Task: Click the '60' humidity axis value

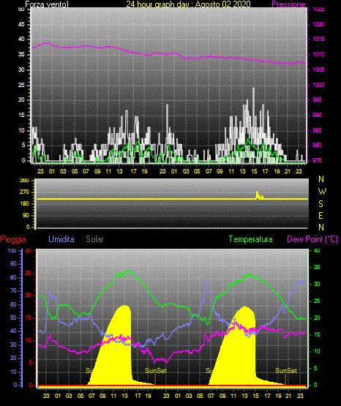Action: pos(13,305)
